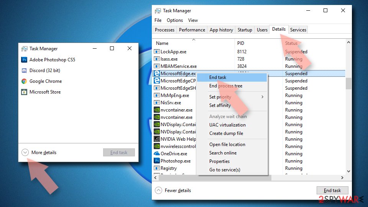Switch to the App history tab
This screenshot has height=207, width=368.
tap(221, 30)
